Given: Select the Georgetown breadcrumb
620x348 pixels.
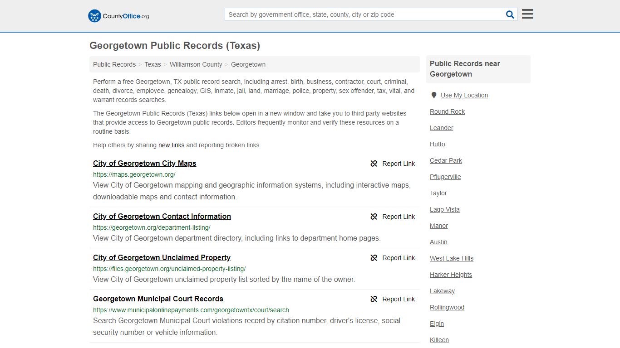Looking at the screenshot, I should (x=248, y=64).
